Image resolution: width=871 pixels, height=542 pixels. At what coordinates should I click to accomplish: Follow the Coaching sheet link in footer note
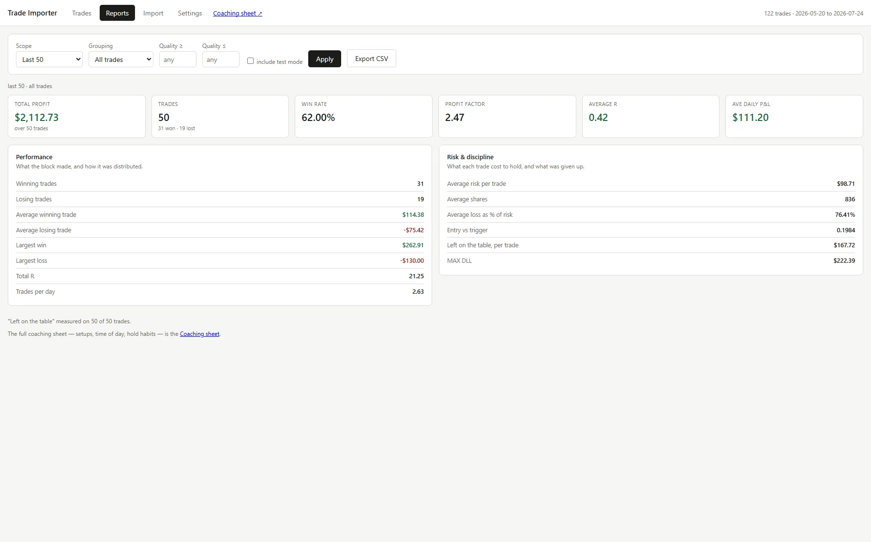(x=199, y=334)
